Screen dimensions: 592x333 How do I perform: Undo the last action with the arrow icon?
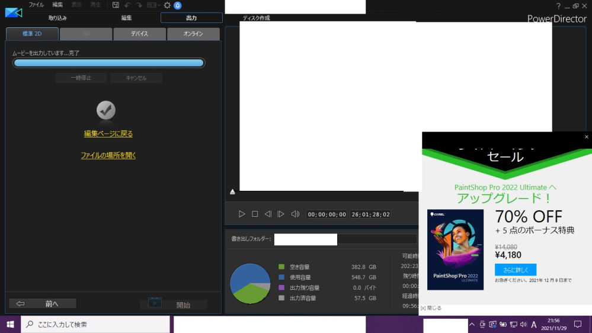(127, 5)
